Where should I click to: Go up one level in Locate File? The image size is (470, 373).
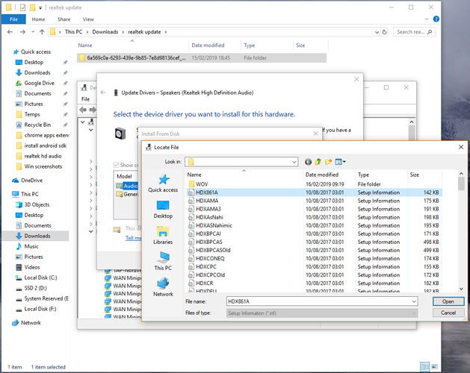click(318, 161)
